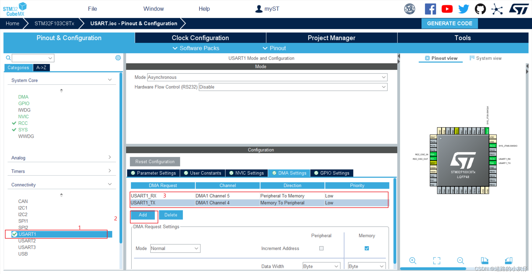Screen dimensions: 532x274
Task: Open Parameter Settings tab
Action: (x=154, y=173)
